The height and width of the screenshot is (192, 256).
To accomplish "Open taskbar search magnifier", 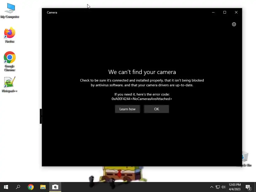I will click(x=18, y=187).
